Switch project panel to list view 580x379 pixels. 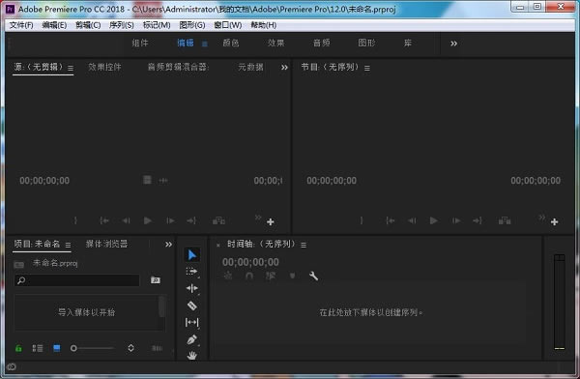click(38, 348)
